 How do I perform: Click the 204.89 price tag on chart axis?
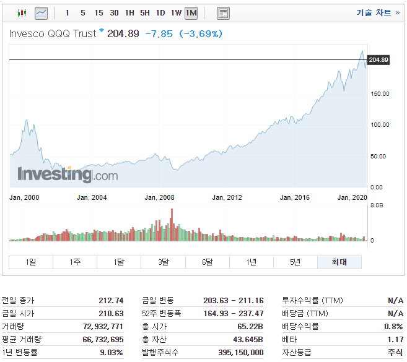point(379,60)
